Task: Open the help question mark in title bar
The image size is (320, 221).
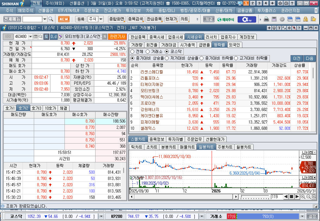Action: (292, 3)
